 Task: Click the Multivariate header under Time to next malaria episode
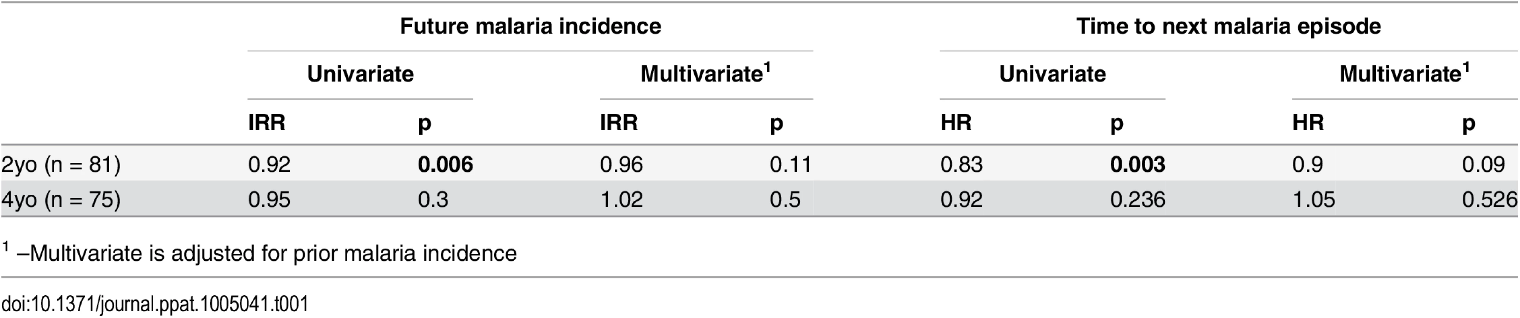[x=1404, y=73]
